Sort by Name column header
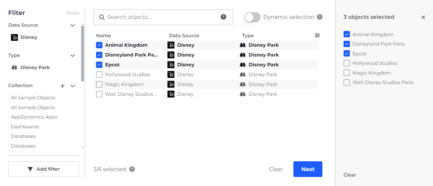Screen dimensions: 433x186 click(x=104, y=36)
